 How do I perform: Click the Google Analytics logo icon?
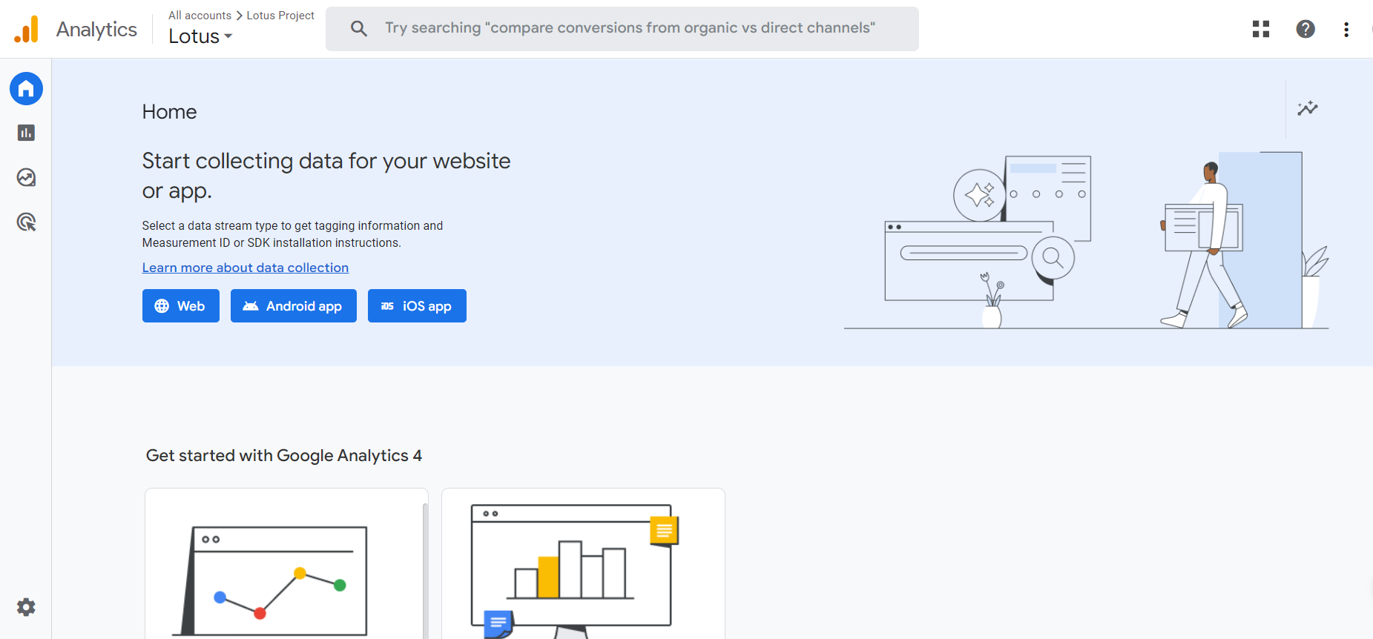[26, 30]
